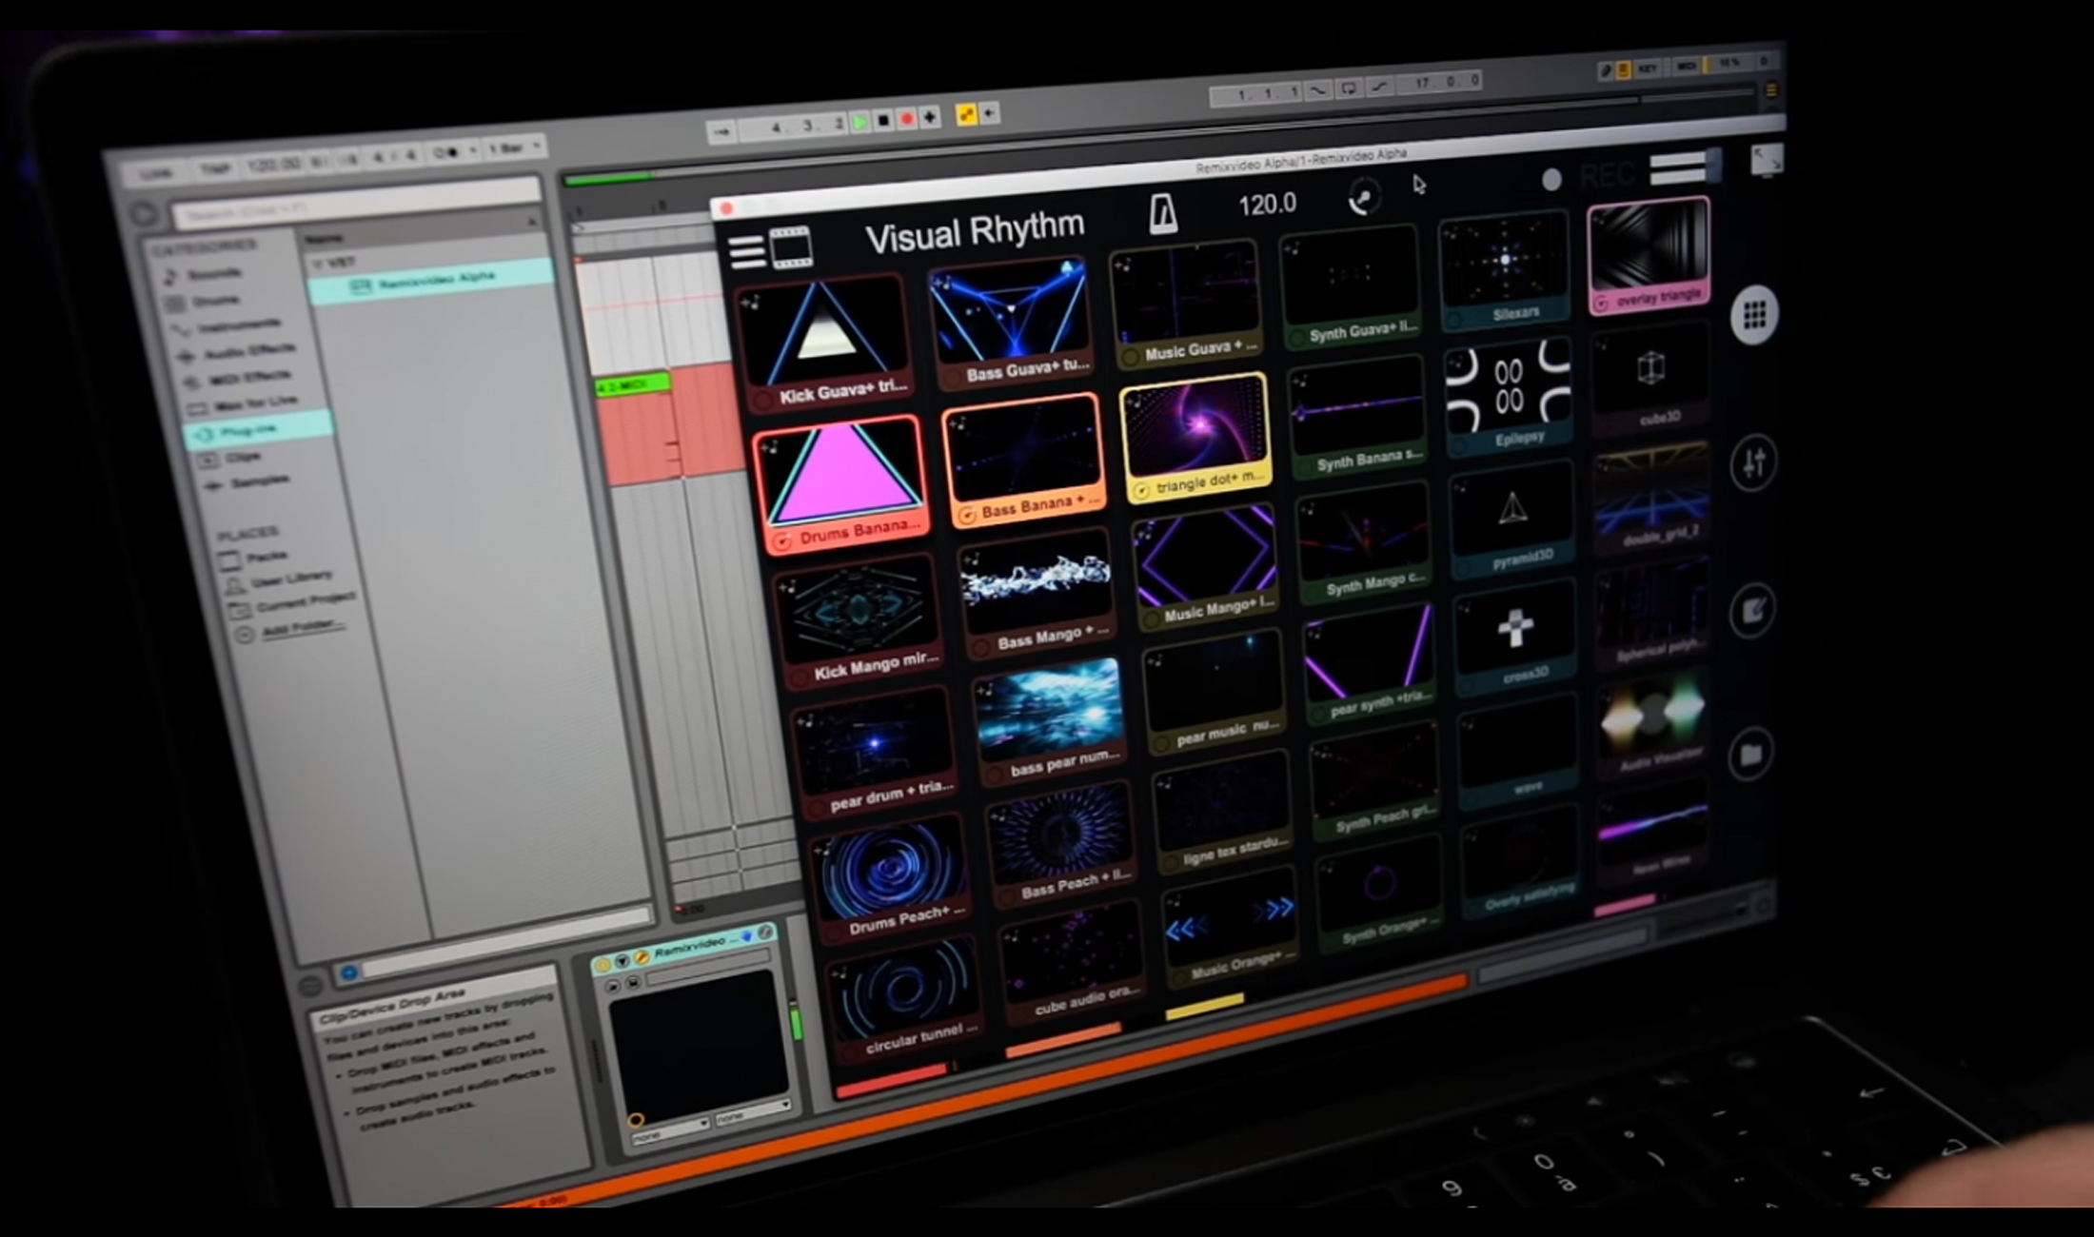Click the edit pencil round button
Viewport: 2094px width, 1237px height.
1753,610
